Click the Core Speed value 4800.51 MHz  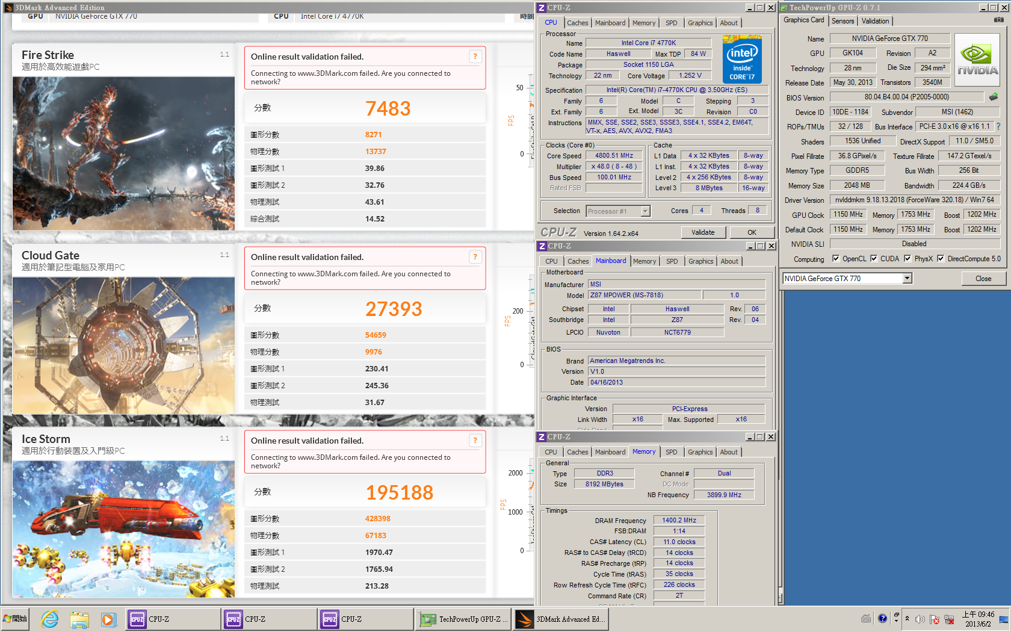(x=614, y=155)
